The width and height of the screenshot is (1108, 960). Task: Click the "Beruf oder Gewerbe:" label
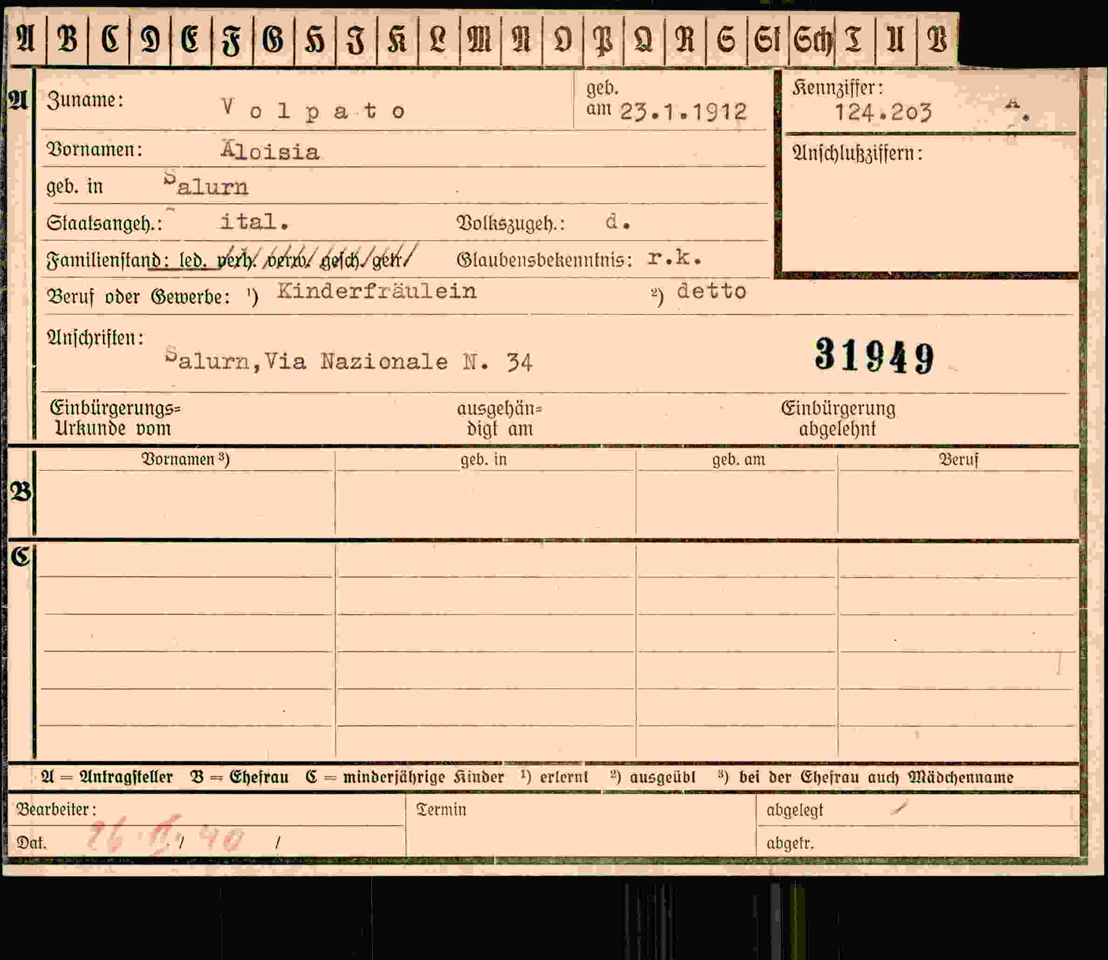(x=139, y=296)
